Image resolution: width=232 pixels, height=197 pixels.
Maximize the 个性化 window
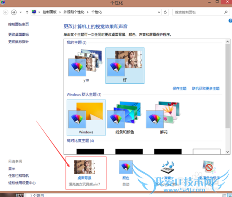(x=217, y=2)
